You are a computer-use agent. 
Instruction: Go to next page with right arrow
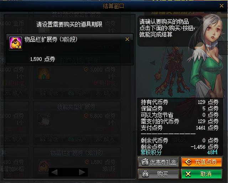[x=82, y=172]
